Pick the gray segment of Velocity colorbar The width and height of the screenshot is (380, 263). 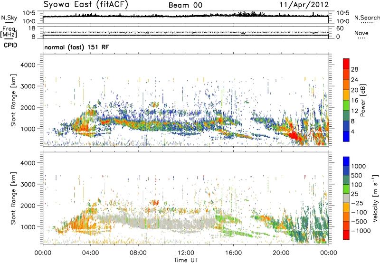[346, 198]
